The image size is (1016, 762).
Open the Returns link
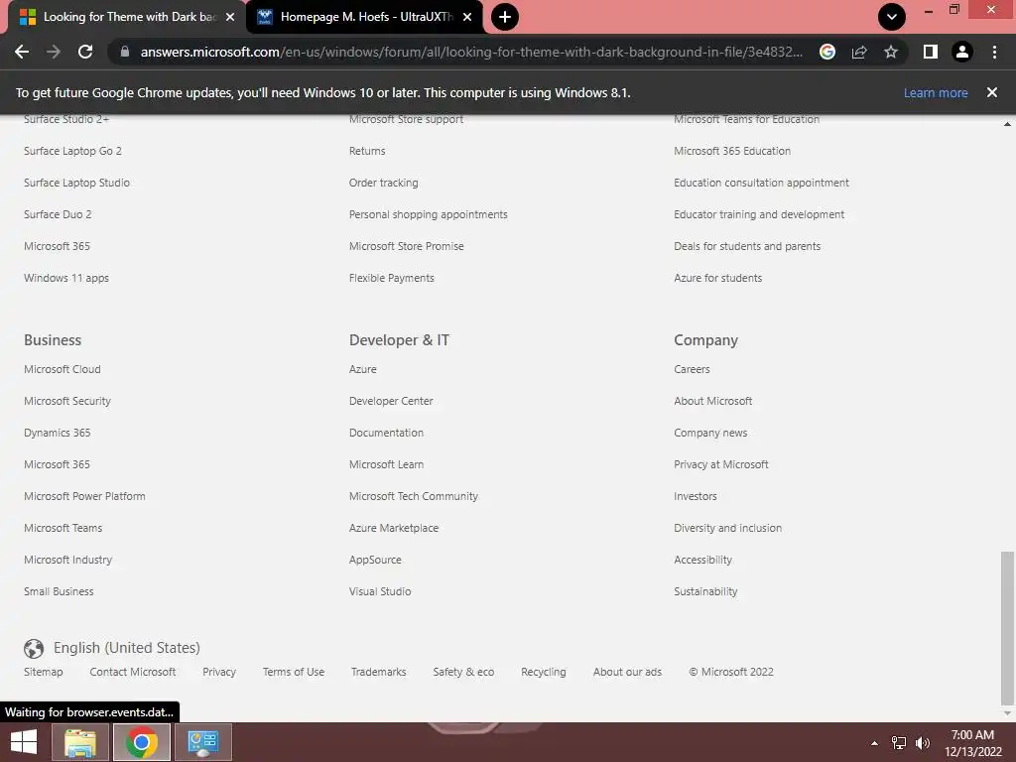pos(367,151)
